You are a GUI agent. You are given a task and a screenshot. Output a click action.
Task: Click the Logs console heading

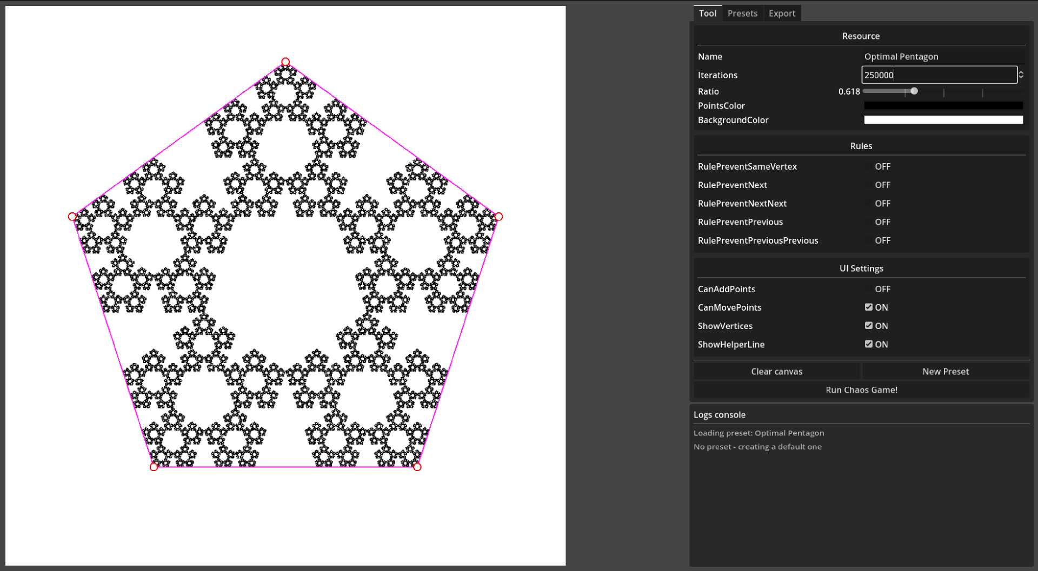719,415
